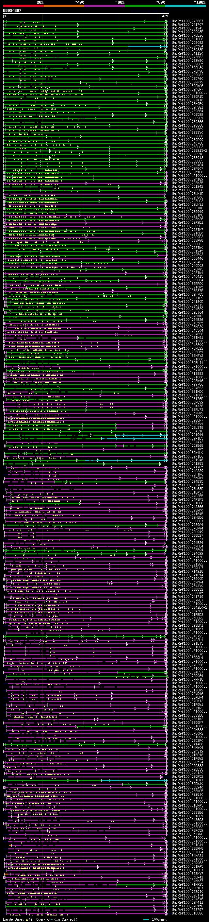Image resolution: width=209 pixels, height=922 pixels.
Task: Select label UniRef100_B9SSV0
Action: (x=187, y=132)
